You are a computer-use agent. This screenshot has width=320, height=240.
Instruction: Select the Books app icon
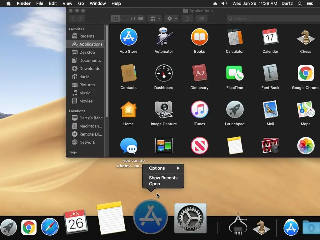point(199,37)
